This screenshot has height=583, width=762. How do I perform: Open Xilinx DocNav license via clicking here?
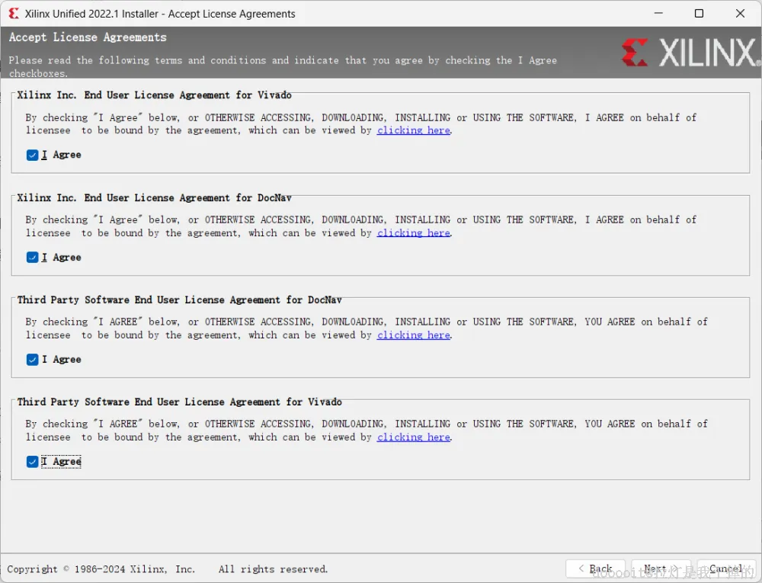(x=414, y=232)
